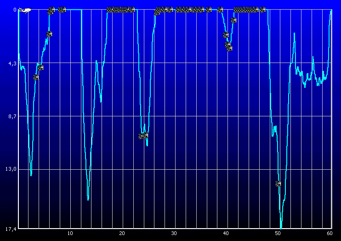Select camera marker on descent just before minute 40
This screenshot has width=341, height=241.
click(226, 35)
